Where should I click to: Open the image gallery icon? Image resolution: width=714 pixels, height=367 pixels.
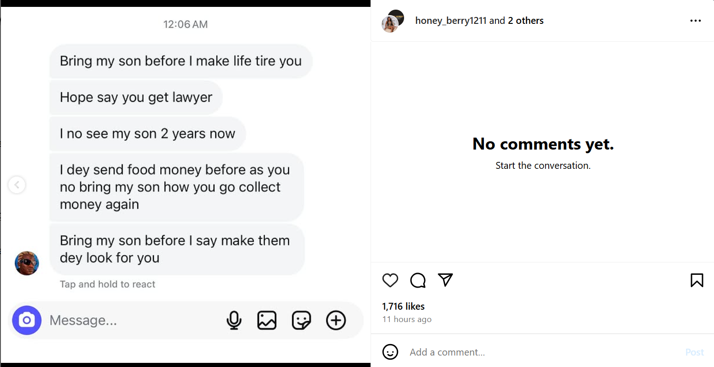pyautogui.click(x=267, y=320)
